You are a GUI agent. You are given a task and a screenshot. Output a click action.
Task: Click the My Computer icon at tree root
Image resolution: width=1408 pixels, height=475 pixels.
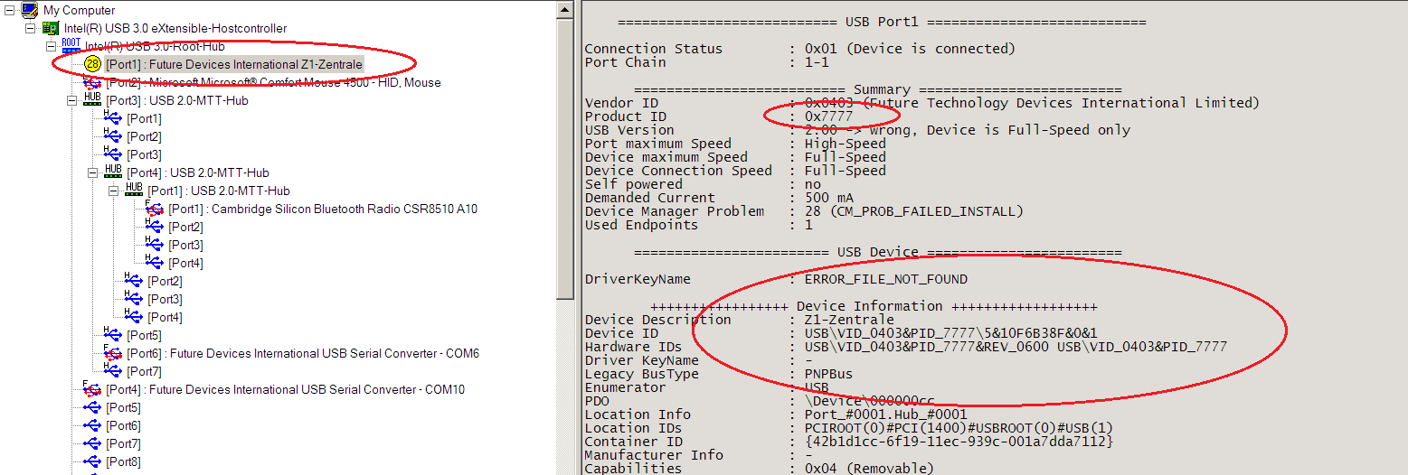point(30,10)
